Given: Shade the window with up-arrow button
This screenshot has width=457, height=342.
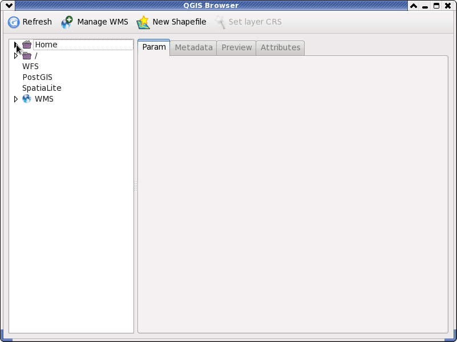Looking at the screenshot, I should pos(414,6).
